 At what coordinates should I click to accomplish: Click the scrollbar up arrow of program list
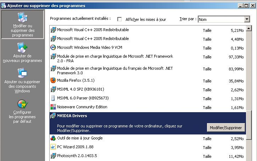pos(249,29)
